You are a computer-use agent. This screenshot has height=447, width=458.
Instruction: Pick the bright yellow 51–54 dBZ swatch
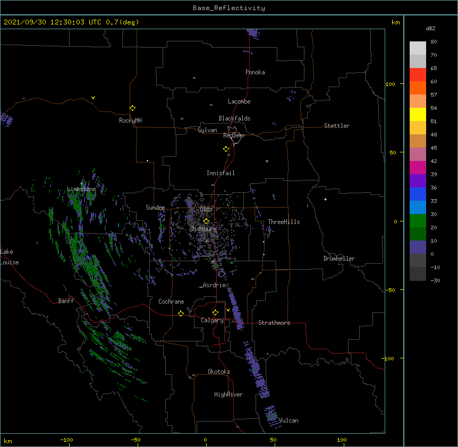(418, 114)
